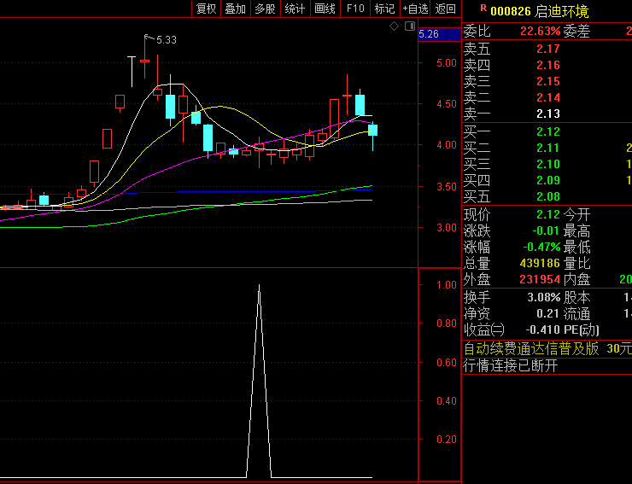Click the 5.26 price label on axis
Image resolution: width=632 pixels, height=484 pixels.
(x=429, y=34)
